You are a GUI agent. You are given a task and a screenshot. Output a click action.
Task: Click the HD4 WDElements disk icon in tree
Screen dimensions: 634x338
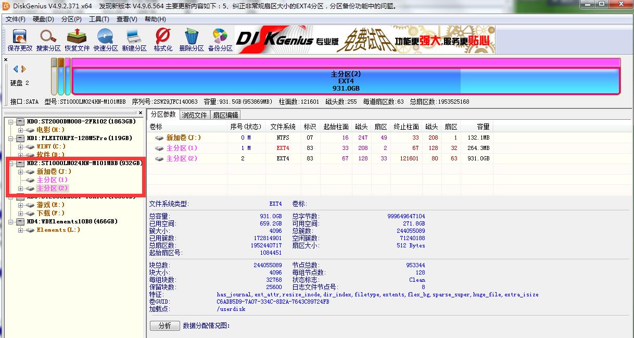[x=21, y=221]
